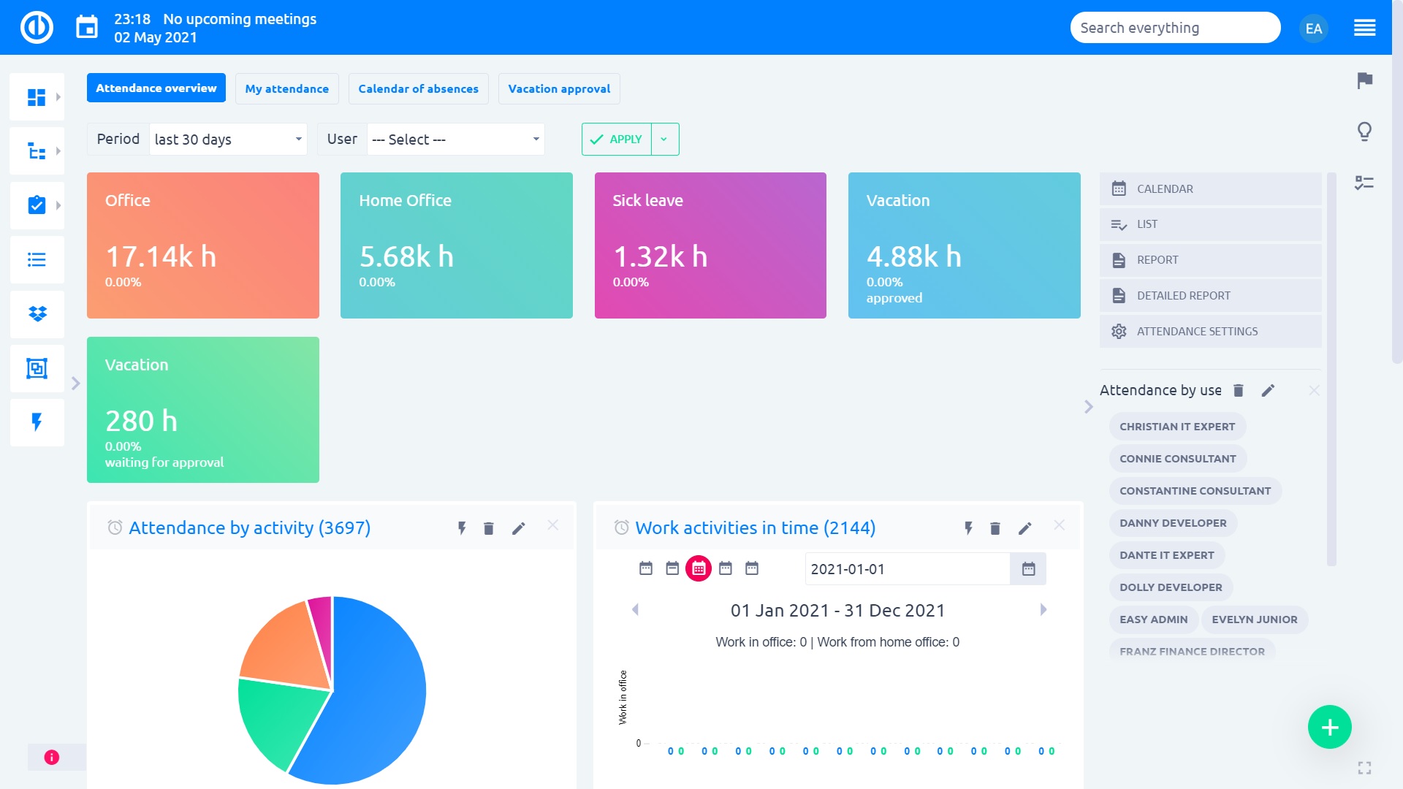The image size is (1403, 789).
Task: Click the flag icon at top right
Action: click(x=1364, y=82)
